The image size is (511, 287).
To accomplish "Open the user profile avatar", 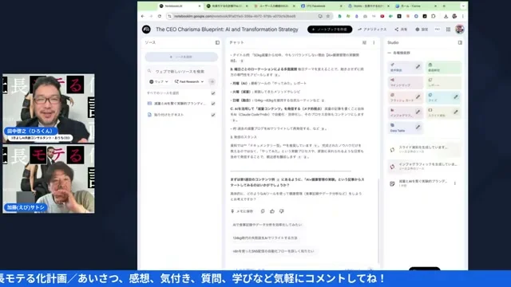I will coord(460,29).
